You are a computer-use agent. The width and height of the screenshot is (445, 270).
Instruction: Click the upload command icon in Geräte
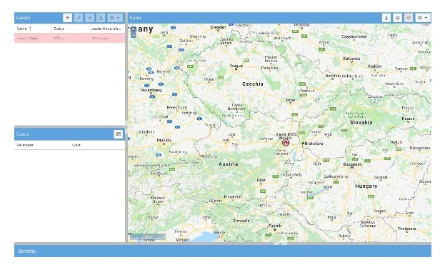click(101, 18)
